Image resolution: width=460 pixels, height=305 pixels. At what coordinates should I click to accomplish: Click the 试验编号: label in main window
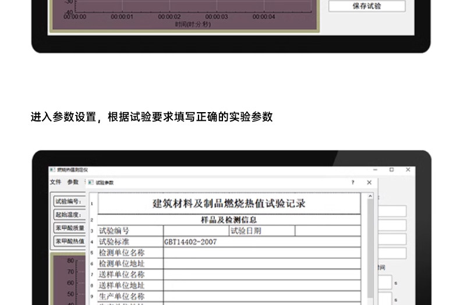pyautogui.click(x=69, y=202)
